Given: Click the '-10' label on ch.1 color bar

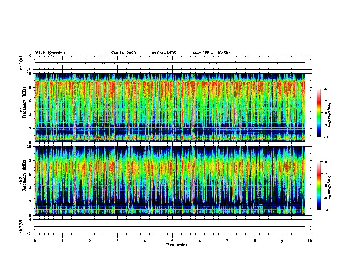Looking at the screenshot, I should pos(326,137).
